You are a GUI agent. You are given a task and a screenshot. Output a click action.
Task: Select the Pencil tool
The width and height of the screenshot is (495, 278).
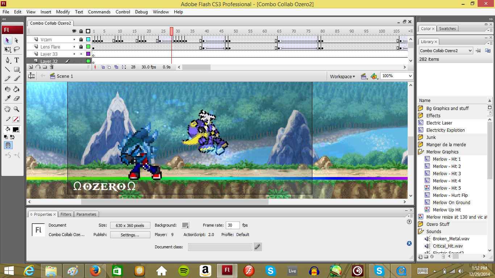pos(7,78)
